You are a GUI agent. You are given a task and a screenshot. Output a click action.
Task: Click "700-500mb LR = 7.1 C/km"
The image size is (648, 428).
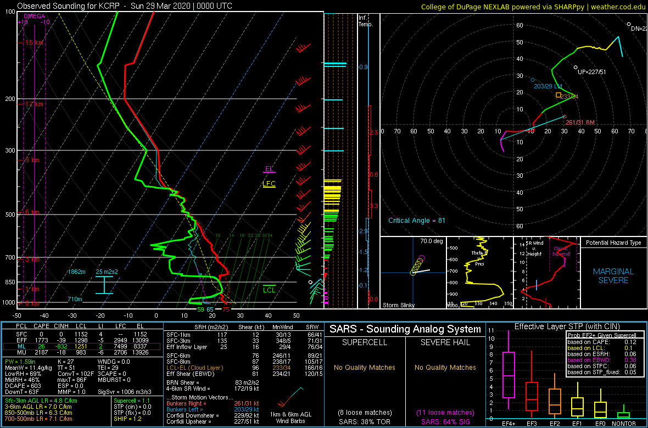coord(38,419)
